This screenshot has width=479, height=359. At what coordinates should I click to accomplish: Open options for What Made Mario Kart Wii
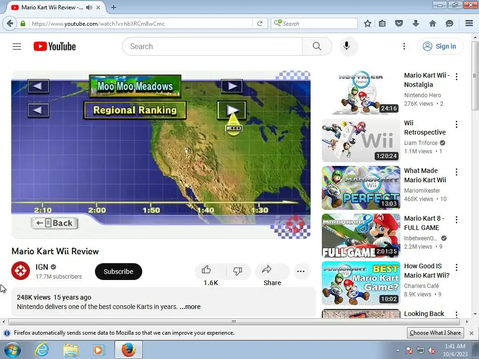[x=457, y=172]
